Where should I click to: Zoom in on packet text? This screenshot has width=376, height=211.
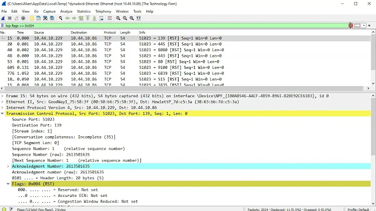118,18
